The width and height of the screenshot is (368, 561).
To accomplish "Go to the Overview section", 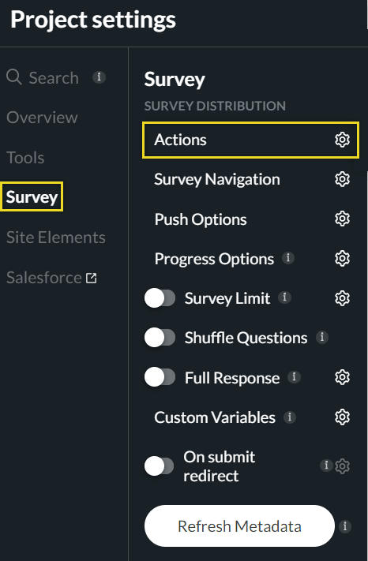I will click(42, 118).
